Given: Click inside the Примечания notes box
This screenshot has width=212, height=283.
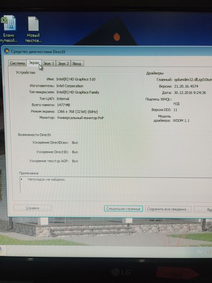Looking at the screenshot, I should coord(115,186).
